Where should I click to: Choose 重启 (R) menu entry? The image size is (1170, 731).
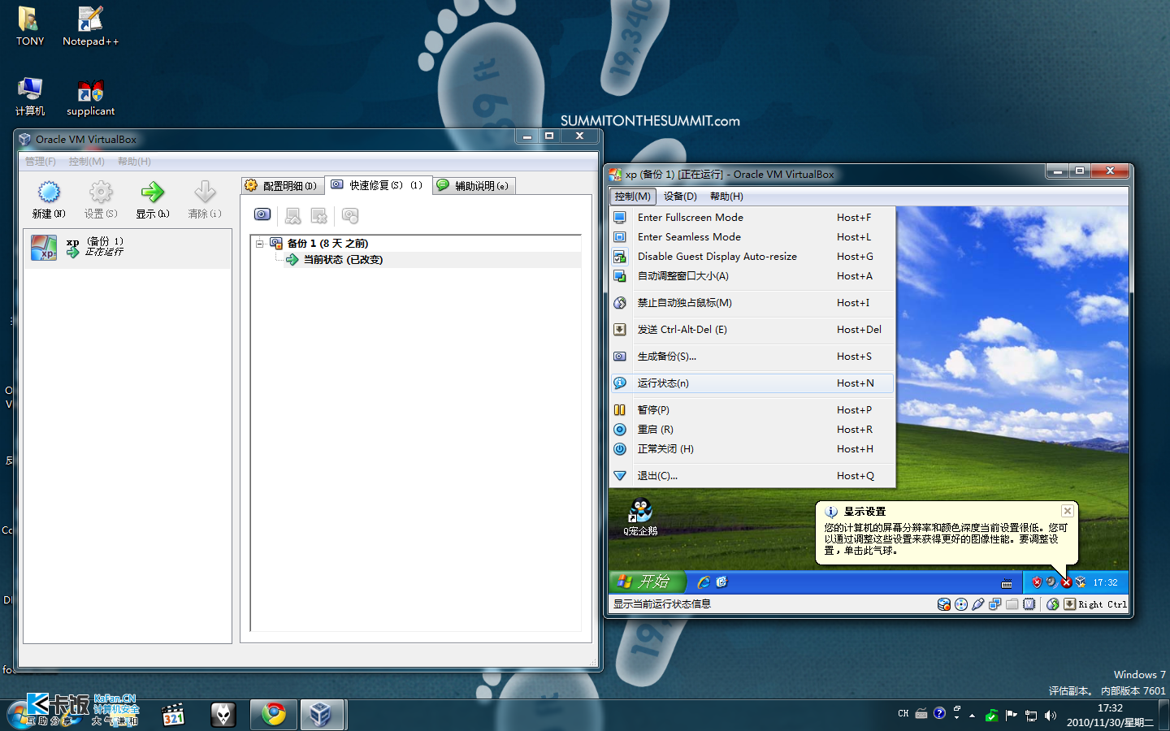click(x=752, y=429)
